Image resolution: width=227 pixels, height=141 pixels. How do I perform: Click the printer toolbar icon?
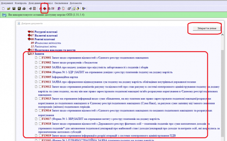(24, 9)
